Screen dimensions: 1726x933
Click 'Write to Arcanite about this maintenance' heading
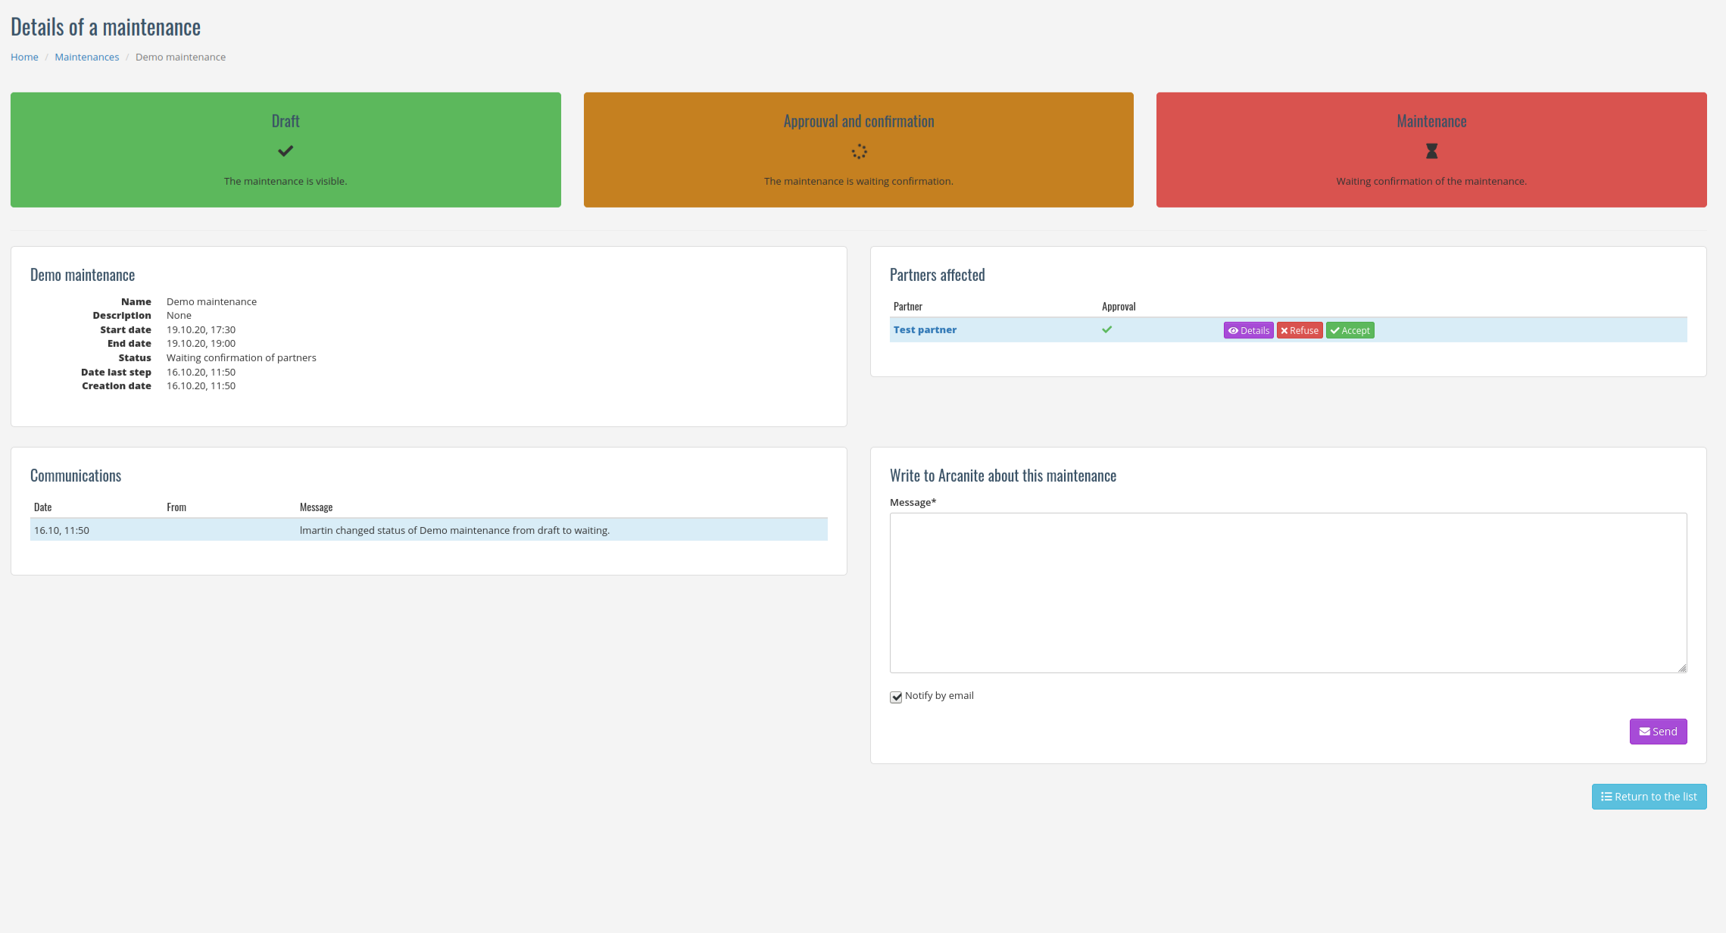1003,476
